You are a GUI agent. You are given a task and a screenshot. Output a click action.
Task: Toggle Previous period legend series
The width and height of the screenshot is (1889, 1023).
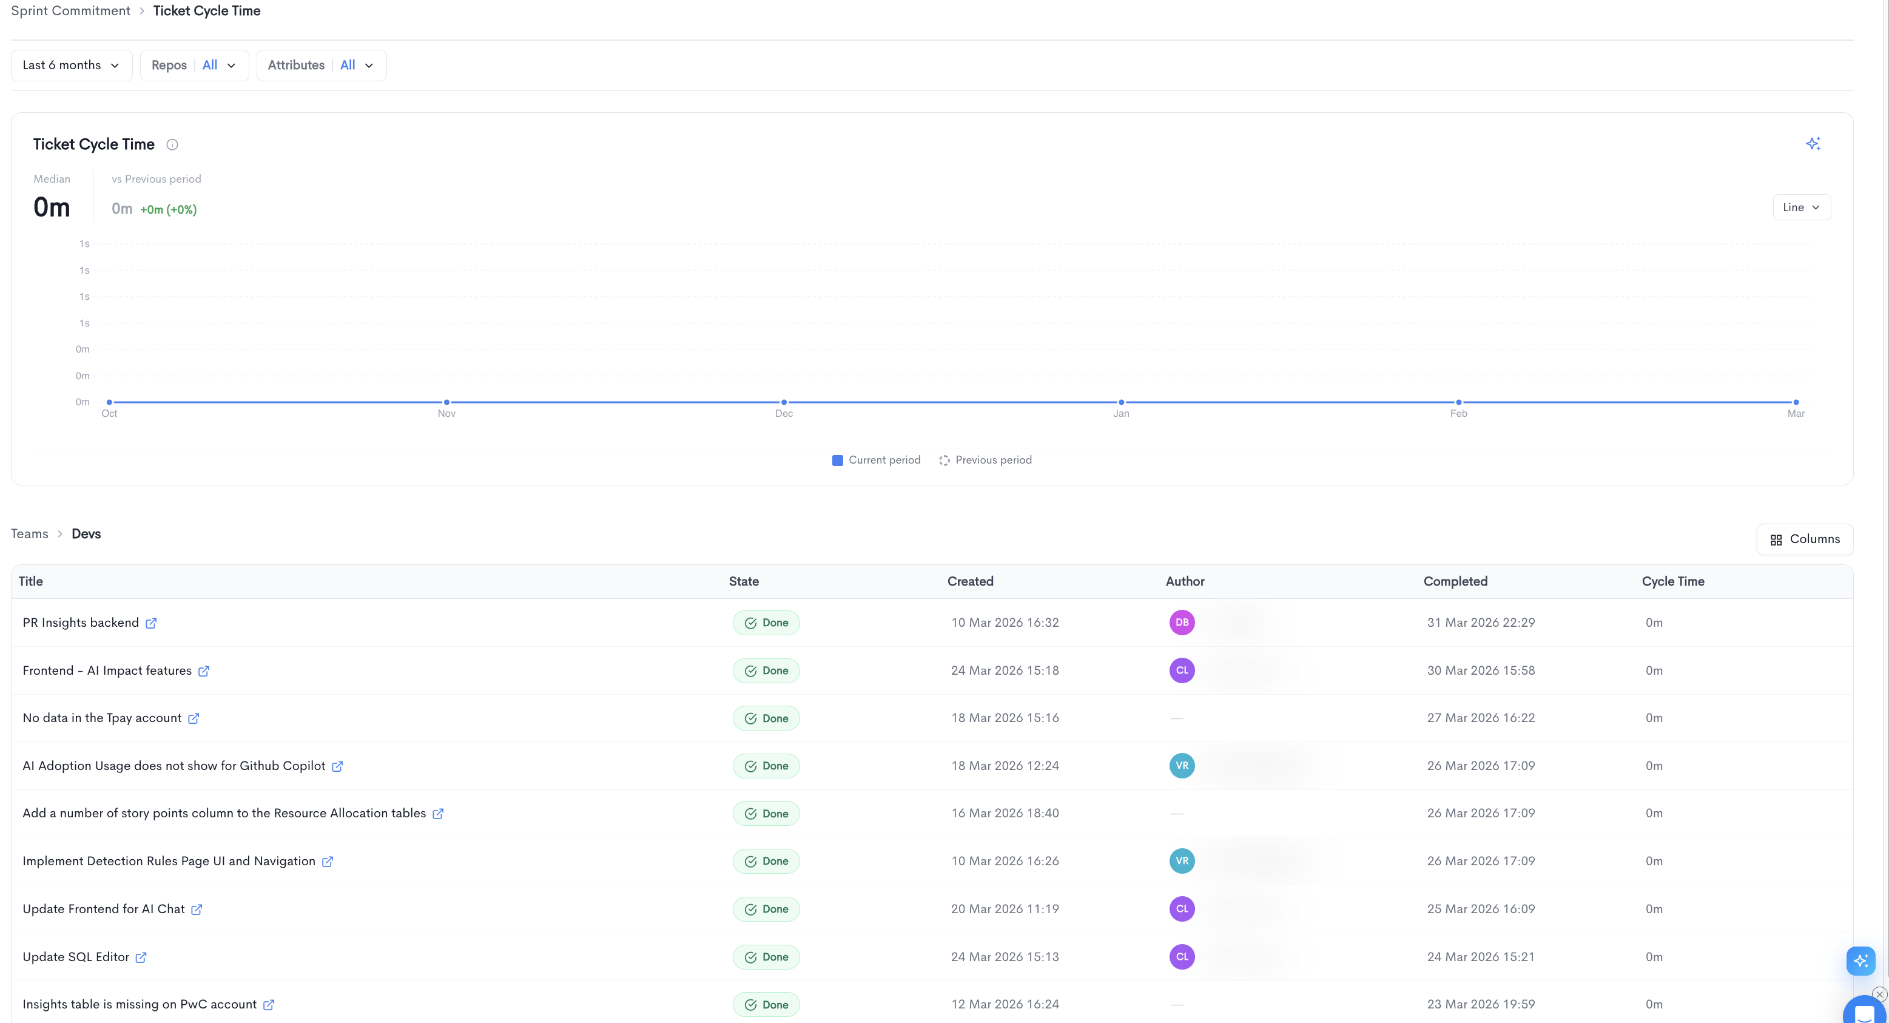click(x=985, y=460)
